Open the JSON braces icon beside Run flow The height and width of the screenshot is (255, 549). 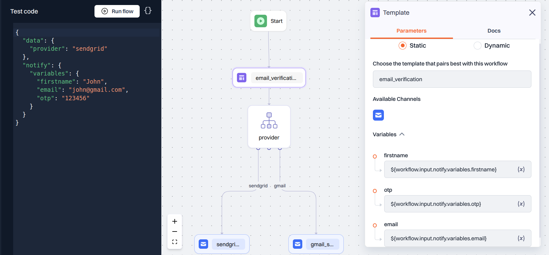point(148,11)
